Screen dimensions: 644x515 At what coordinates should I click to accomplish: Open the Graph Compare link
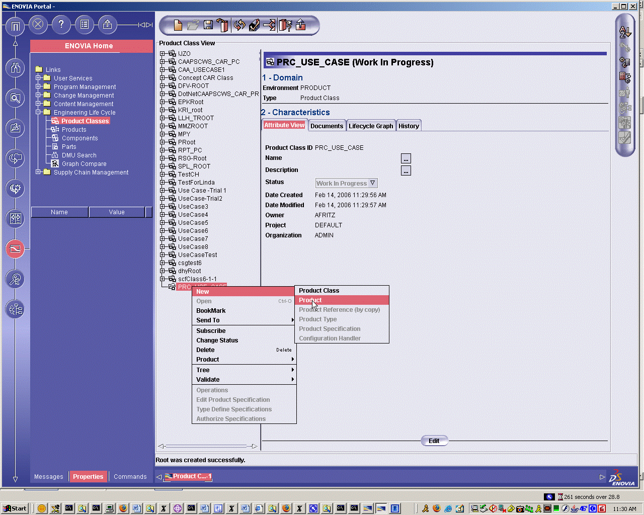point(84,164)
